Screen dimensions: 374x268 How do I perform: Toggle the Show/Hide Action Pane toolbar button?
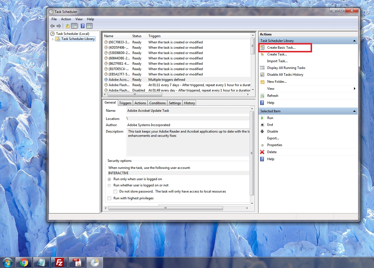(x=90, y=26)
